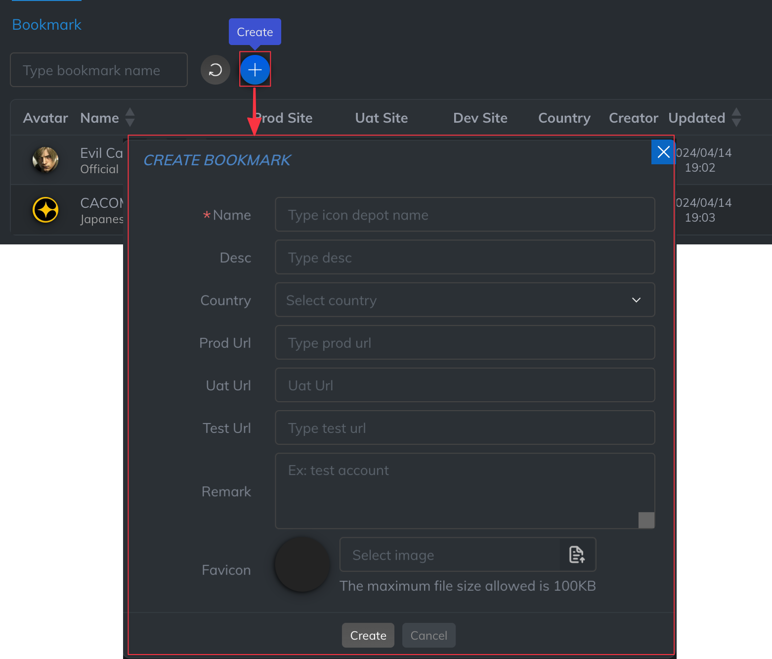Click the Country dropdown chevron arrow
This screenshot has height=659, width=772.
636,300
